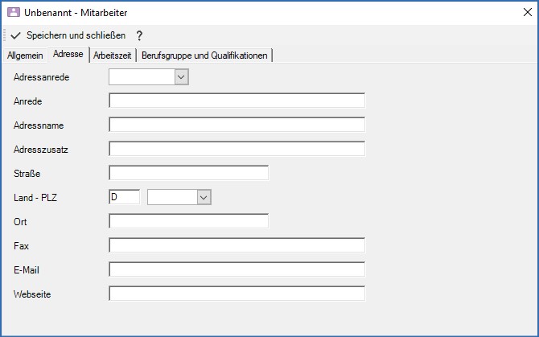Image resolution: width=539 pixels, height=337 pixels.
Task: Click the Adressname input field
Action: (x=237, y=125)
